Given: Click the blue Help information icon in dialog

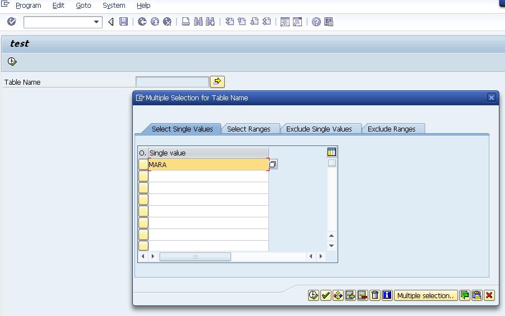Looking at the screenshot, I should pos(387,295).
